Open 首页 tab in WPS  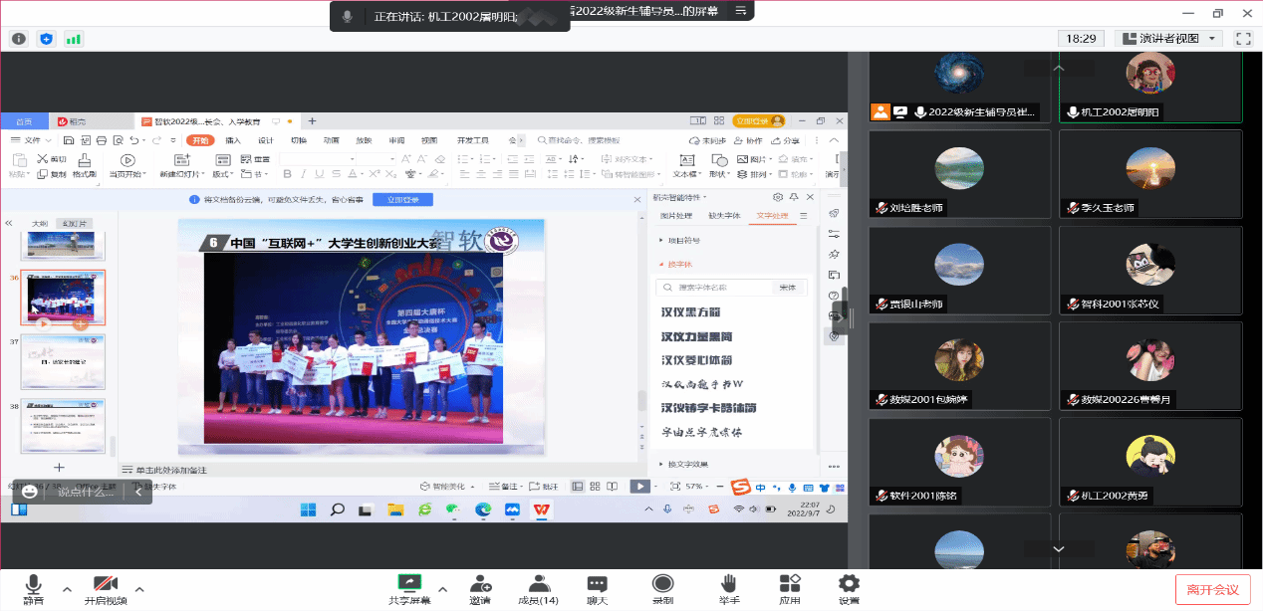pos(23,120)
